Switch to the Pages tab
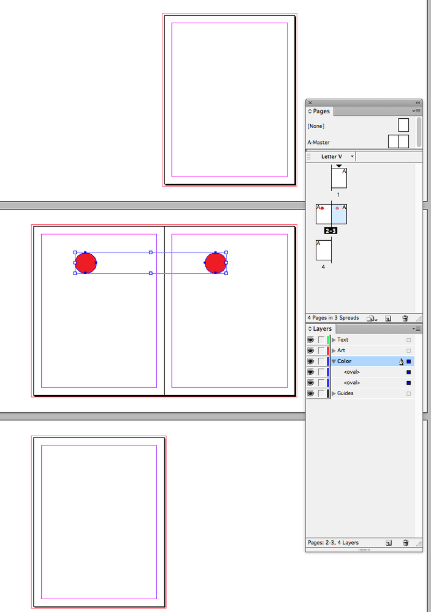The height and width of the screenshot is (612, 431). pos(321,111)
